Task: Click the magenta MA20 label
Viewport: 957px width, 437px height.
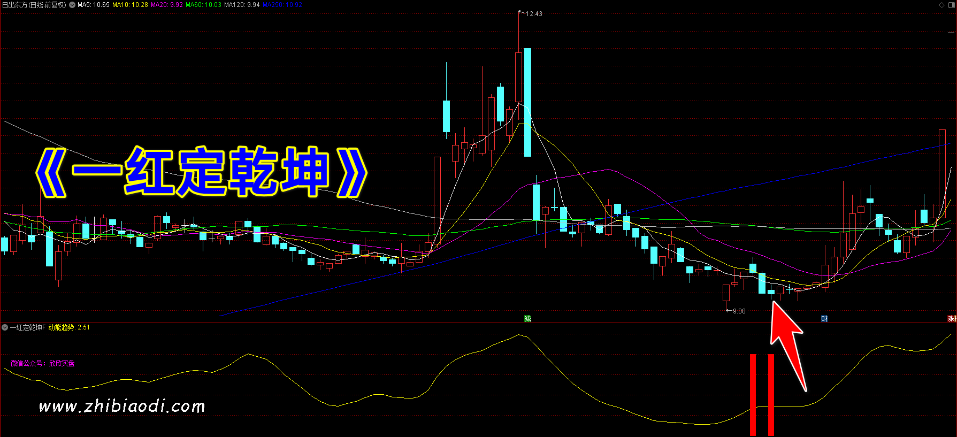Action: (167, 5)
